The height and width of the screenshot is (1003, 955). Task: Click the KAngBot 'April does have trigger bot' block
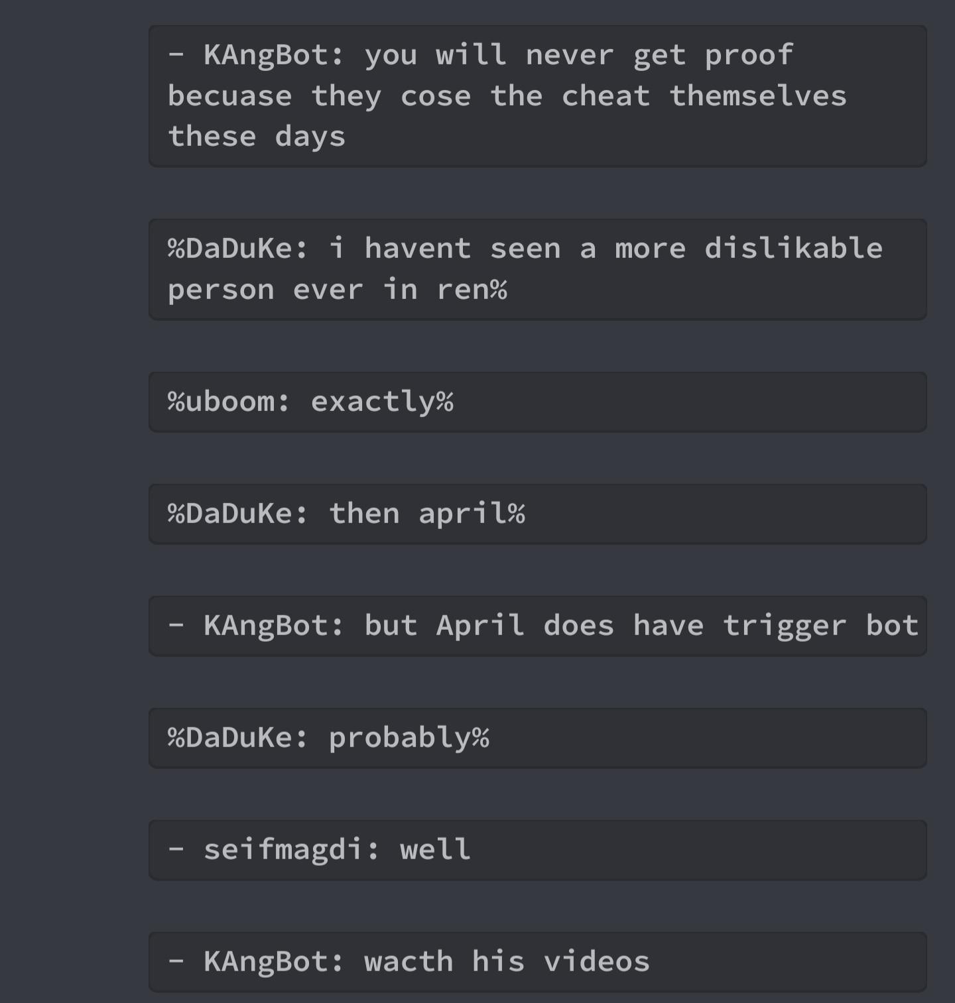click(x=537, y=626)
